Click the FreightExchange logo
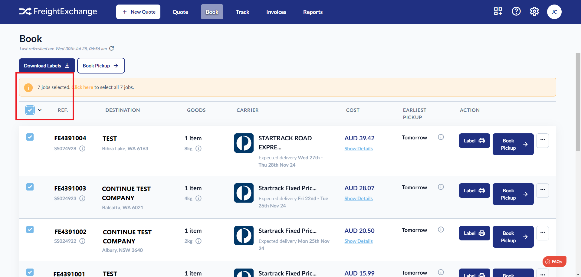The width and height of the screenshot is (581, 277). pyautogui.click(x=58, y=11)
